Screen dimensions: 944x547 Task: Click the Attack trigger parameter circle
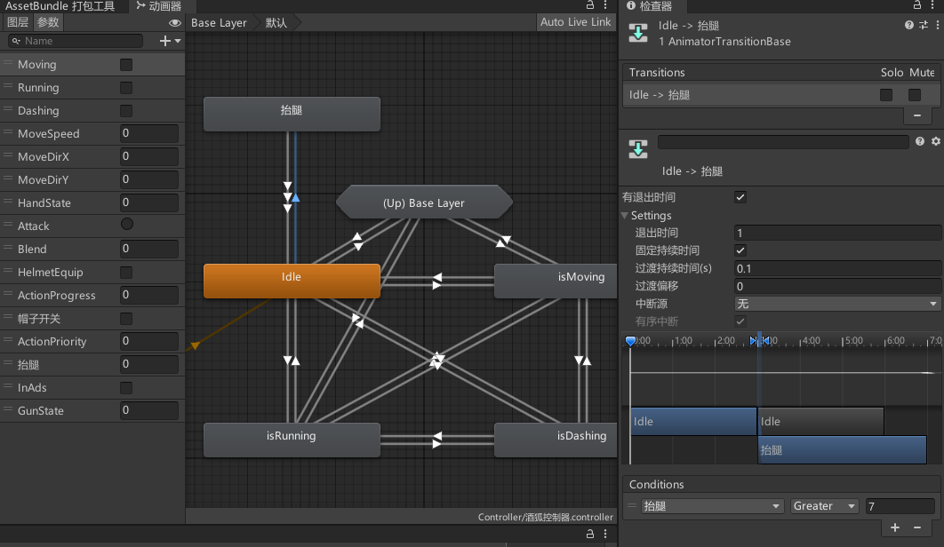coord(126,226)
